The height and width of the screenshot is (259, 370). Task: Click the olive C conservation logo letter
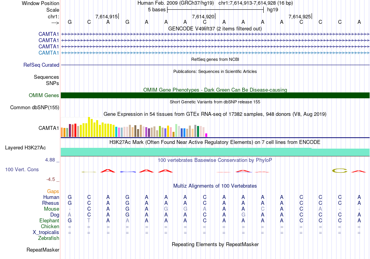[x=340, y=170]
